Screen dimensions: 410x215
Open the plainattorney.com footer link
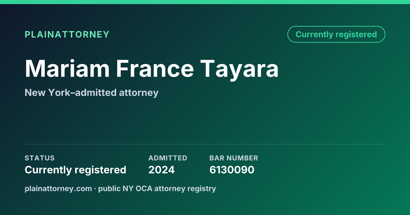click(x=58, y=188)
